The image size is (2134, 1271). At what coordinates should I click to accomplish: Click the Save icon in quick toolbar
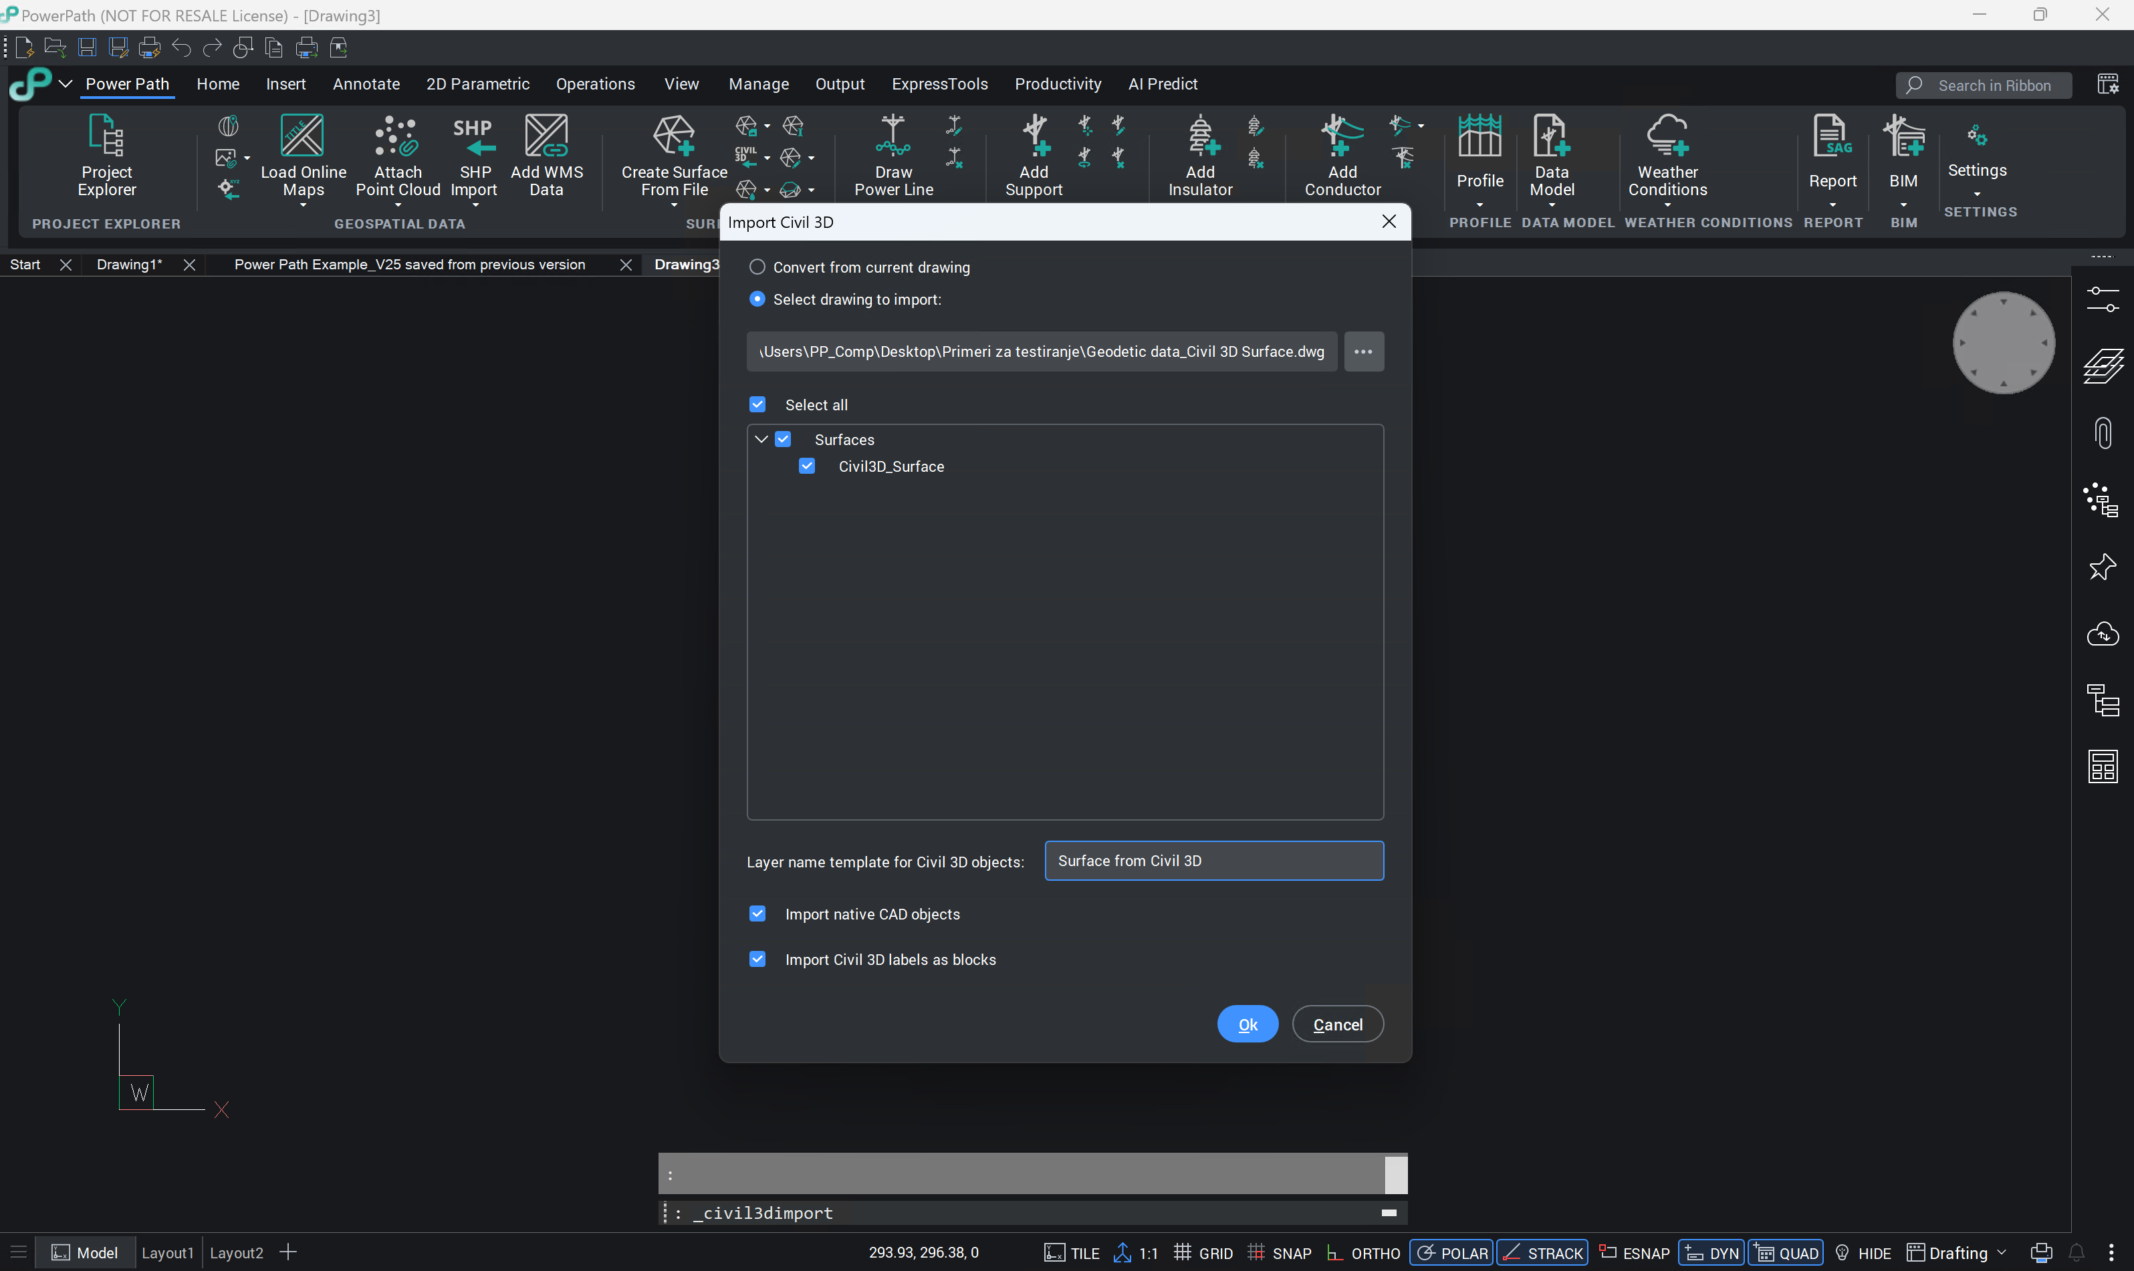(86, 47)
